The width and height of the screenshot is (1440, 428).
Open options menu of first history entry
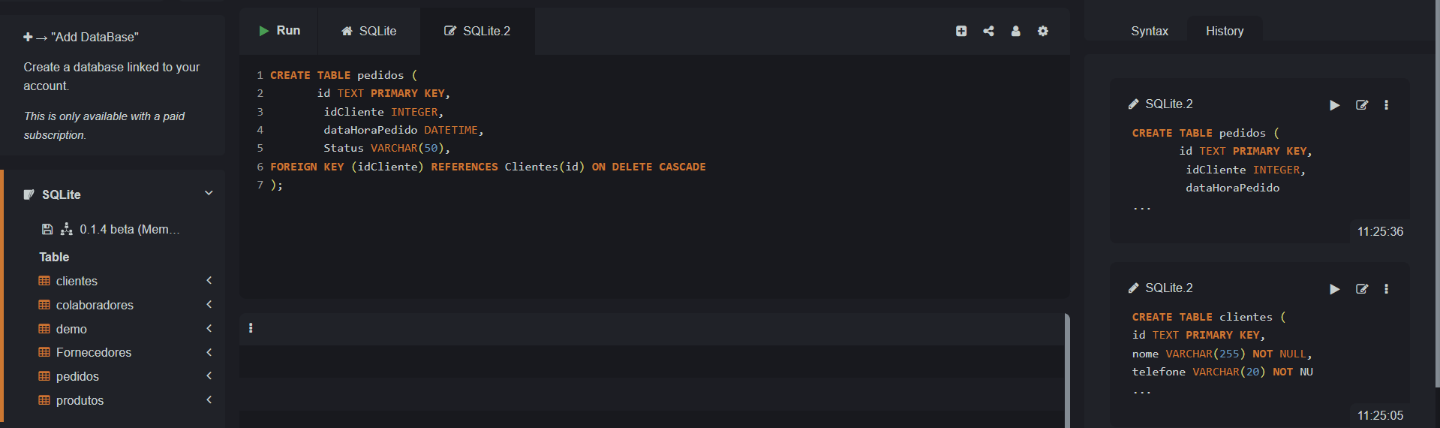(1386, 105)
